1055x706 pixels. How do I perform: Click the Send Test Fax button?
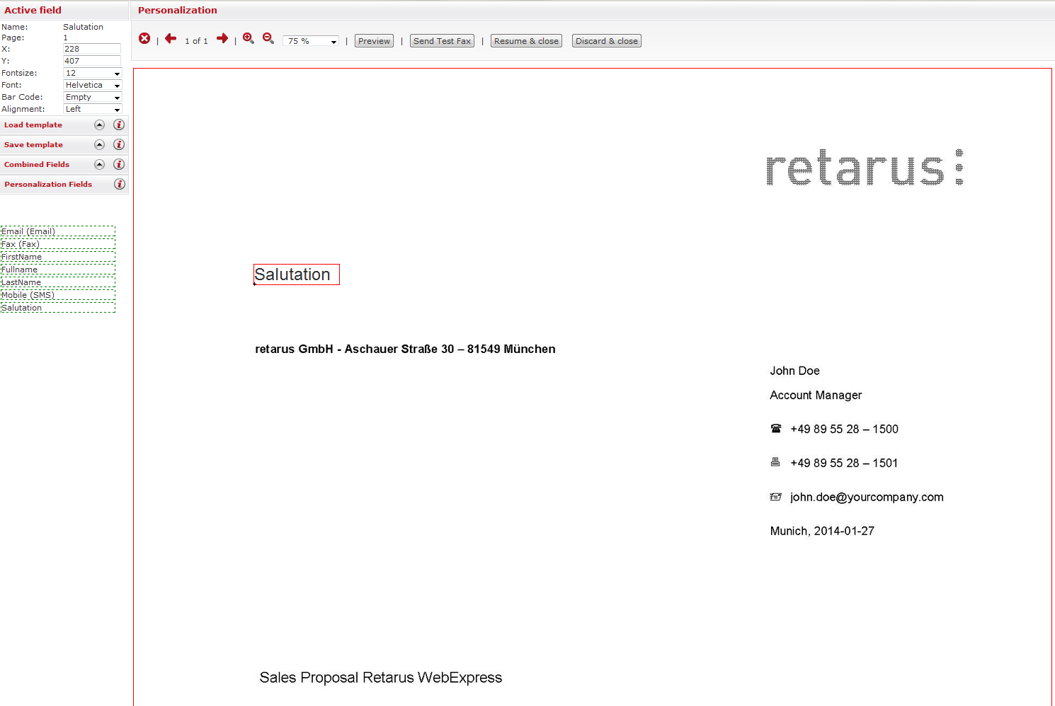(x=442, y=42)
